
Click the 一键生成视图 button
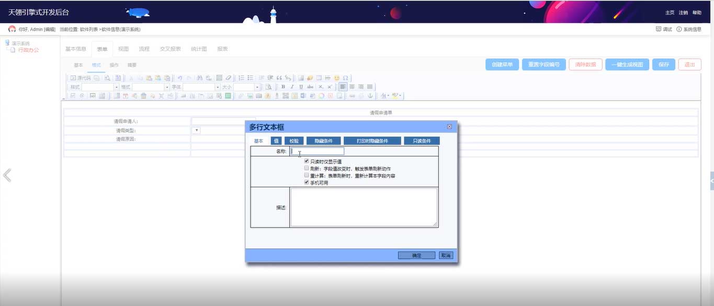click(x=627, y=65)
